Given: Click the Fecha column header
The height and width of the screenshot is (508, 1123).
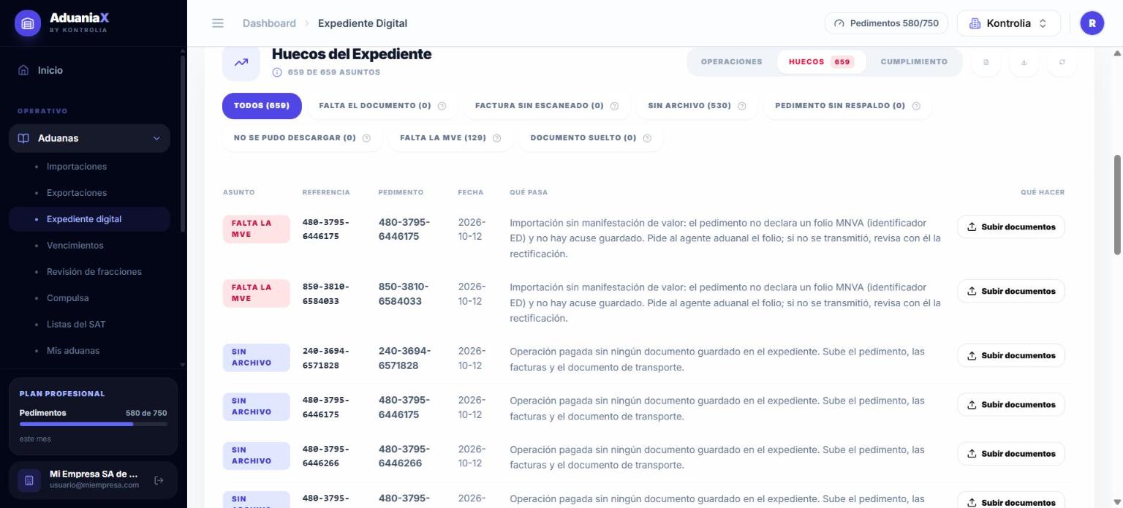Looking at the screenshot, I should (471, 192).
